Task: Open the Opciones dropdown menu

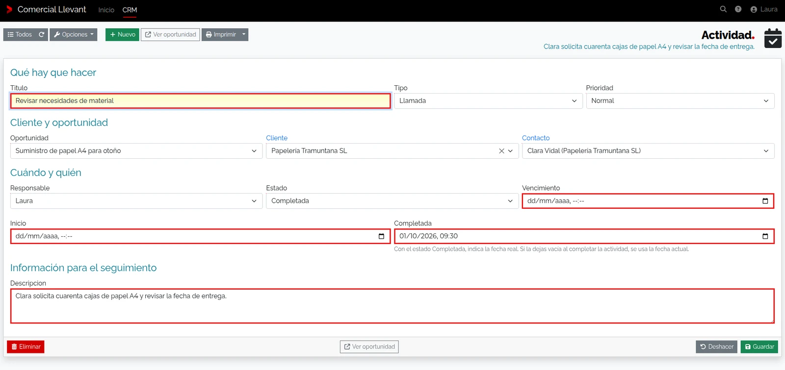Action: [x=74, y=34]
